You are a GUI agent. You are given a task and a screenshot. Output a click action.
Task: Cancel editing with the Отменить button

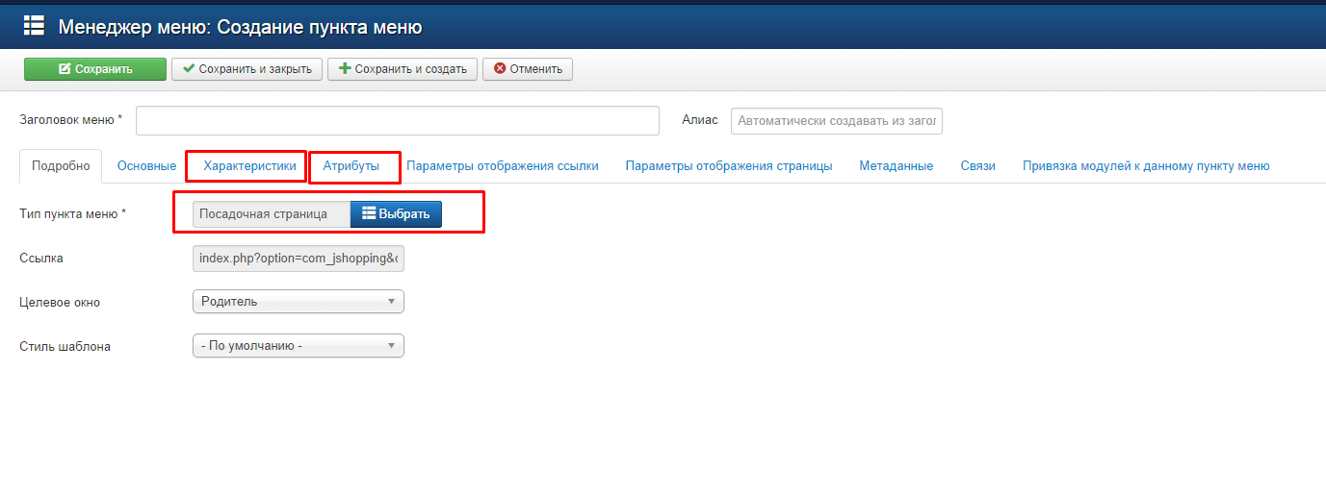(528, 69)
